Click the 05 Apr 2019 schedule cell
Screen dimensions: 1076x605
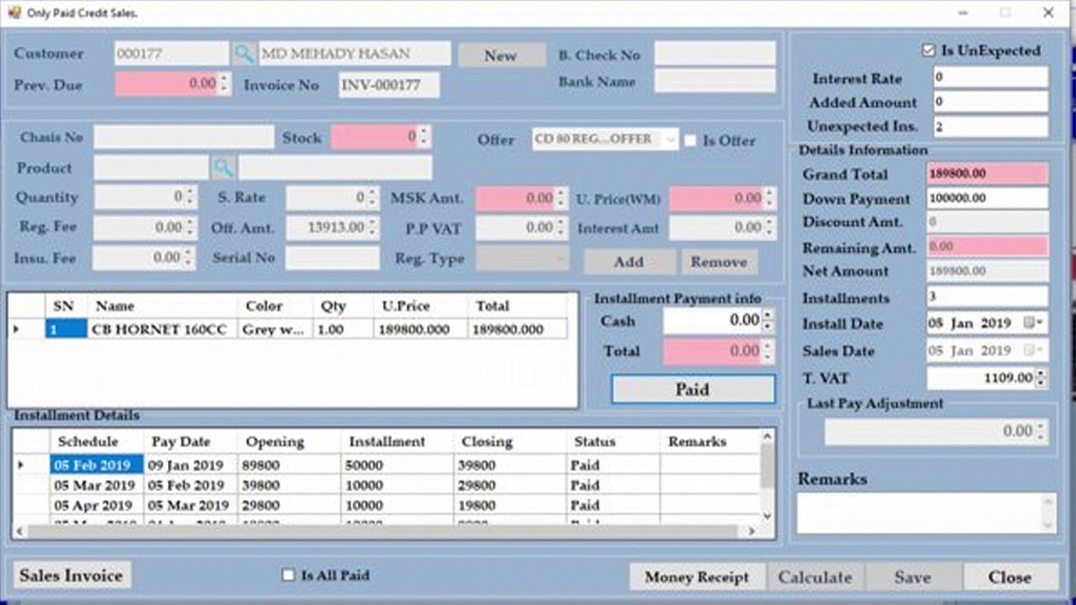coord(97,505)
